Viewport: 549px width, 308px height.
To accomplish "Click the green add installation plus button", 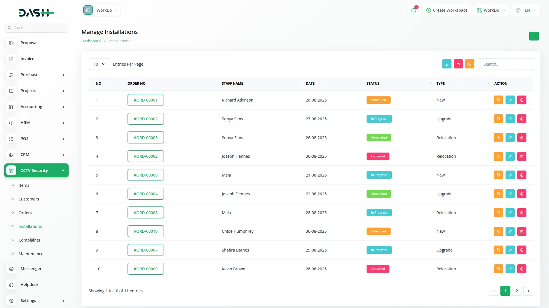I will [534, 36].
